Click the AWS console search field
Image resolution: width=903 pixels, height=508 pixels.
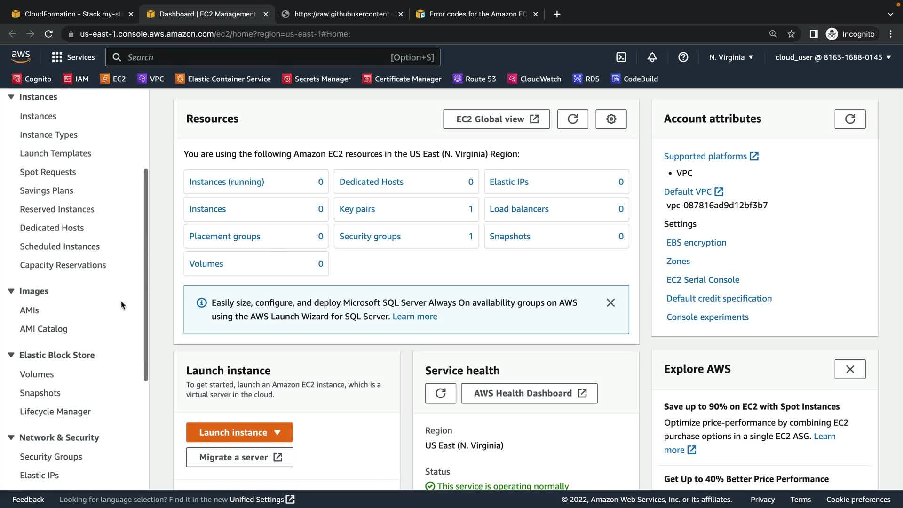coord(254,57)
